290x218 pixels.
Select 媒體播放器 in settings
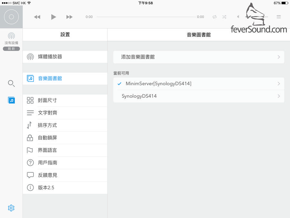click(x=65, y=57)
